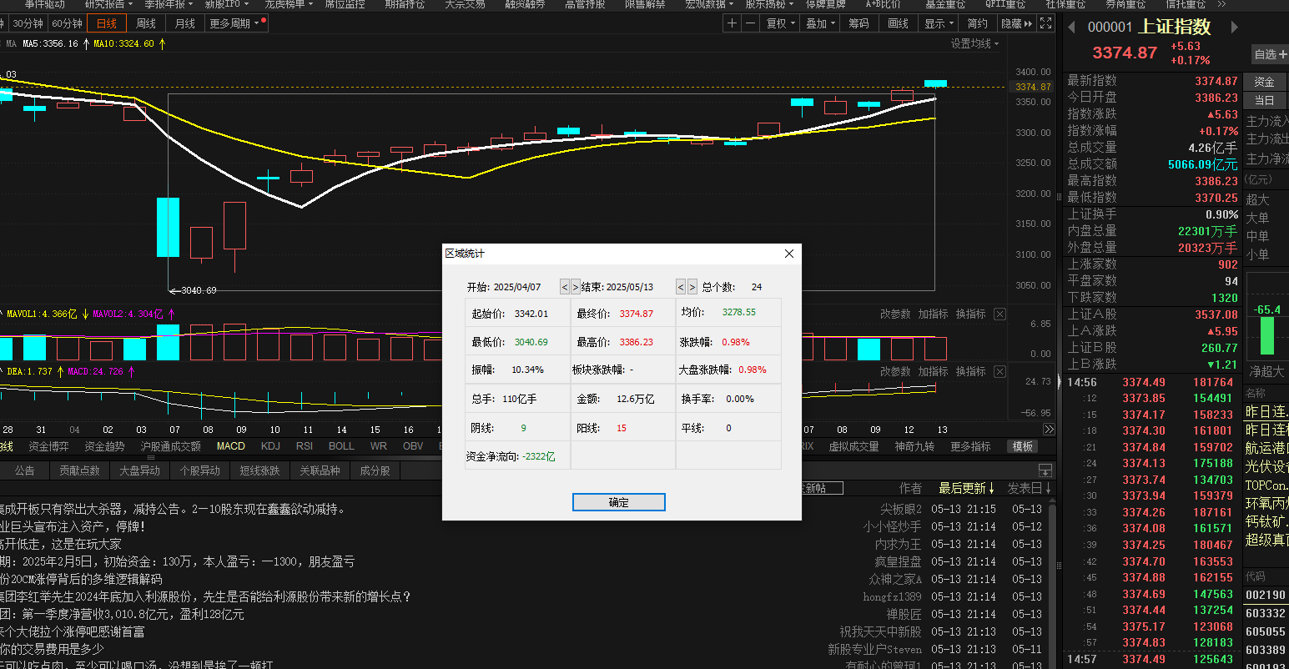Screen dimensions: 1289x669
Task: Open the 公告 news tab
Action: [25, 470]
